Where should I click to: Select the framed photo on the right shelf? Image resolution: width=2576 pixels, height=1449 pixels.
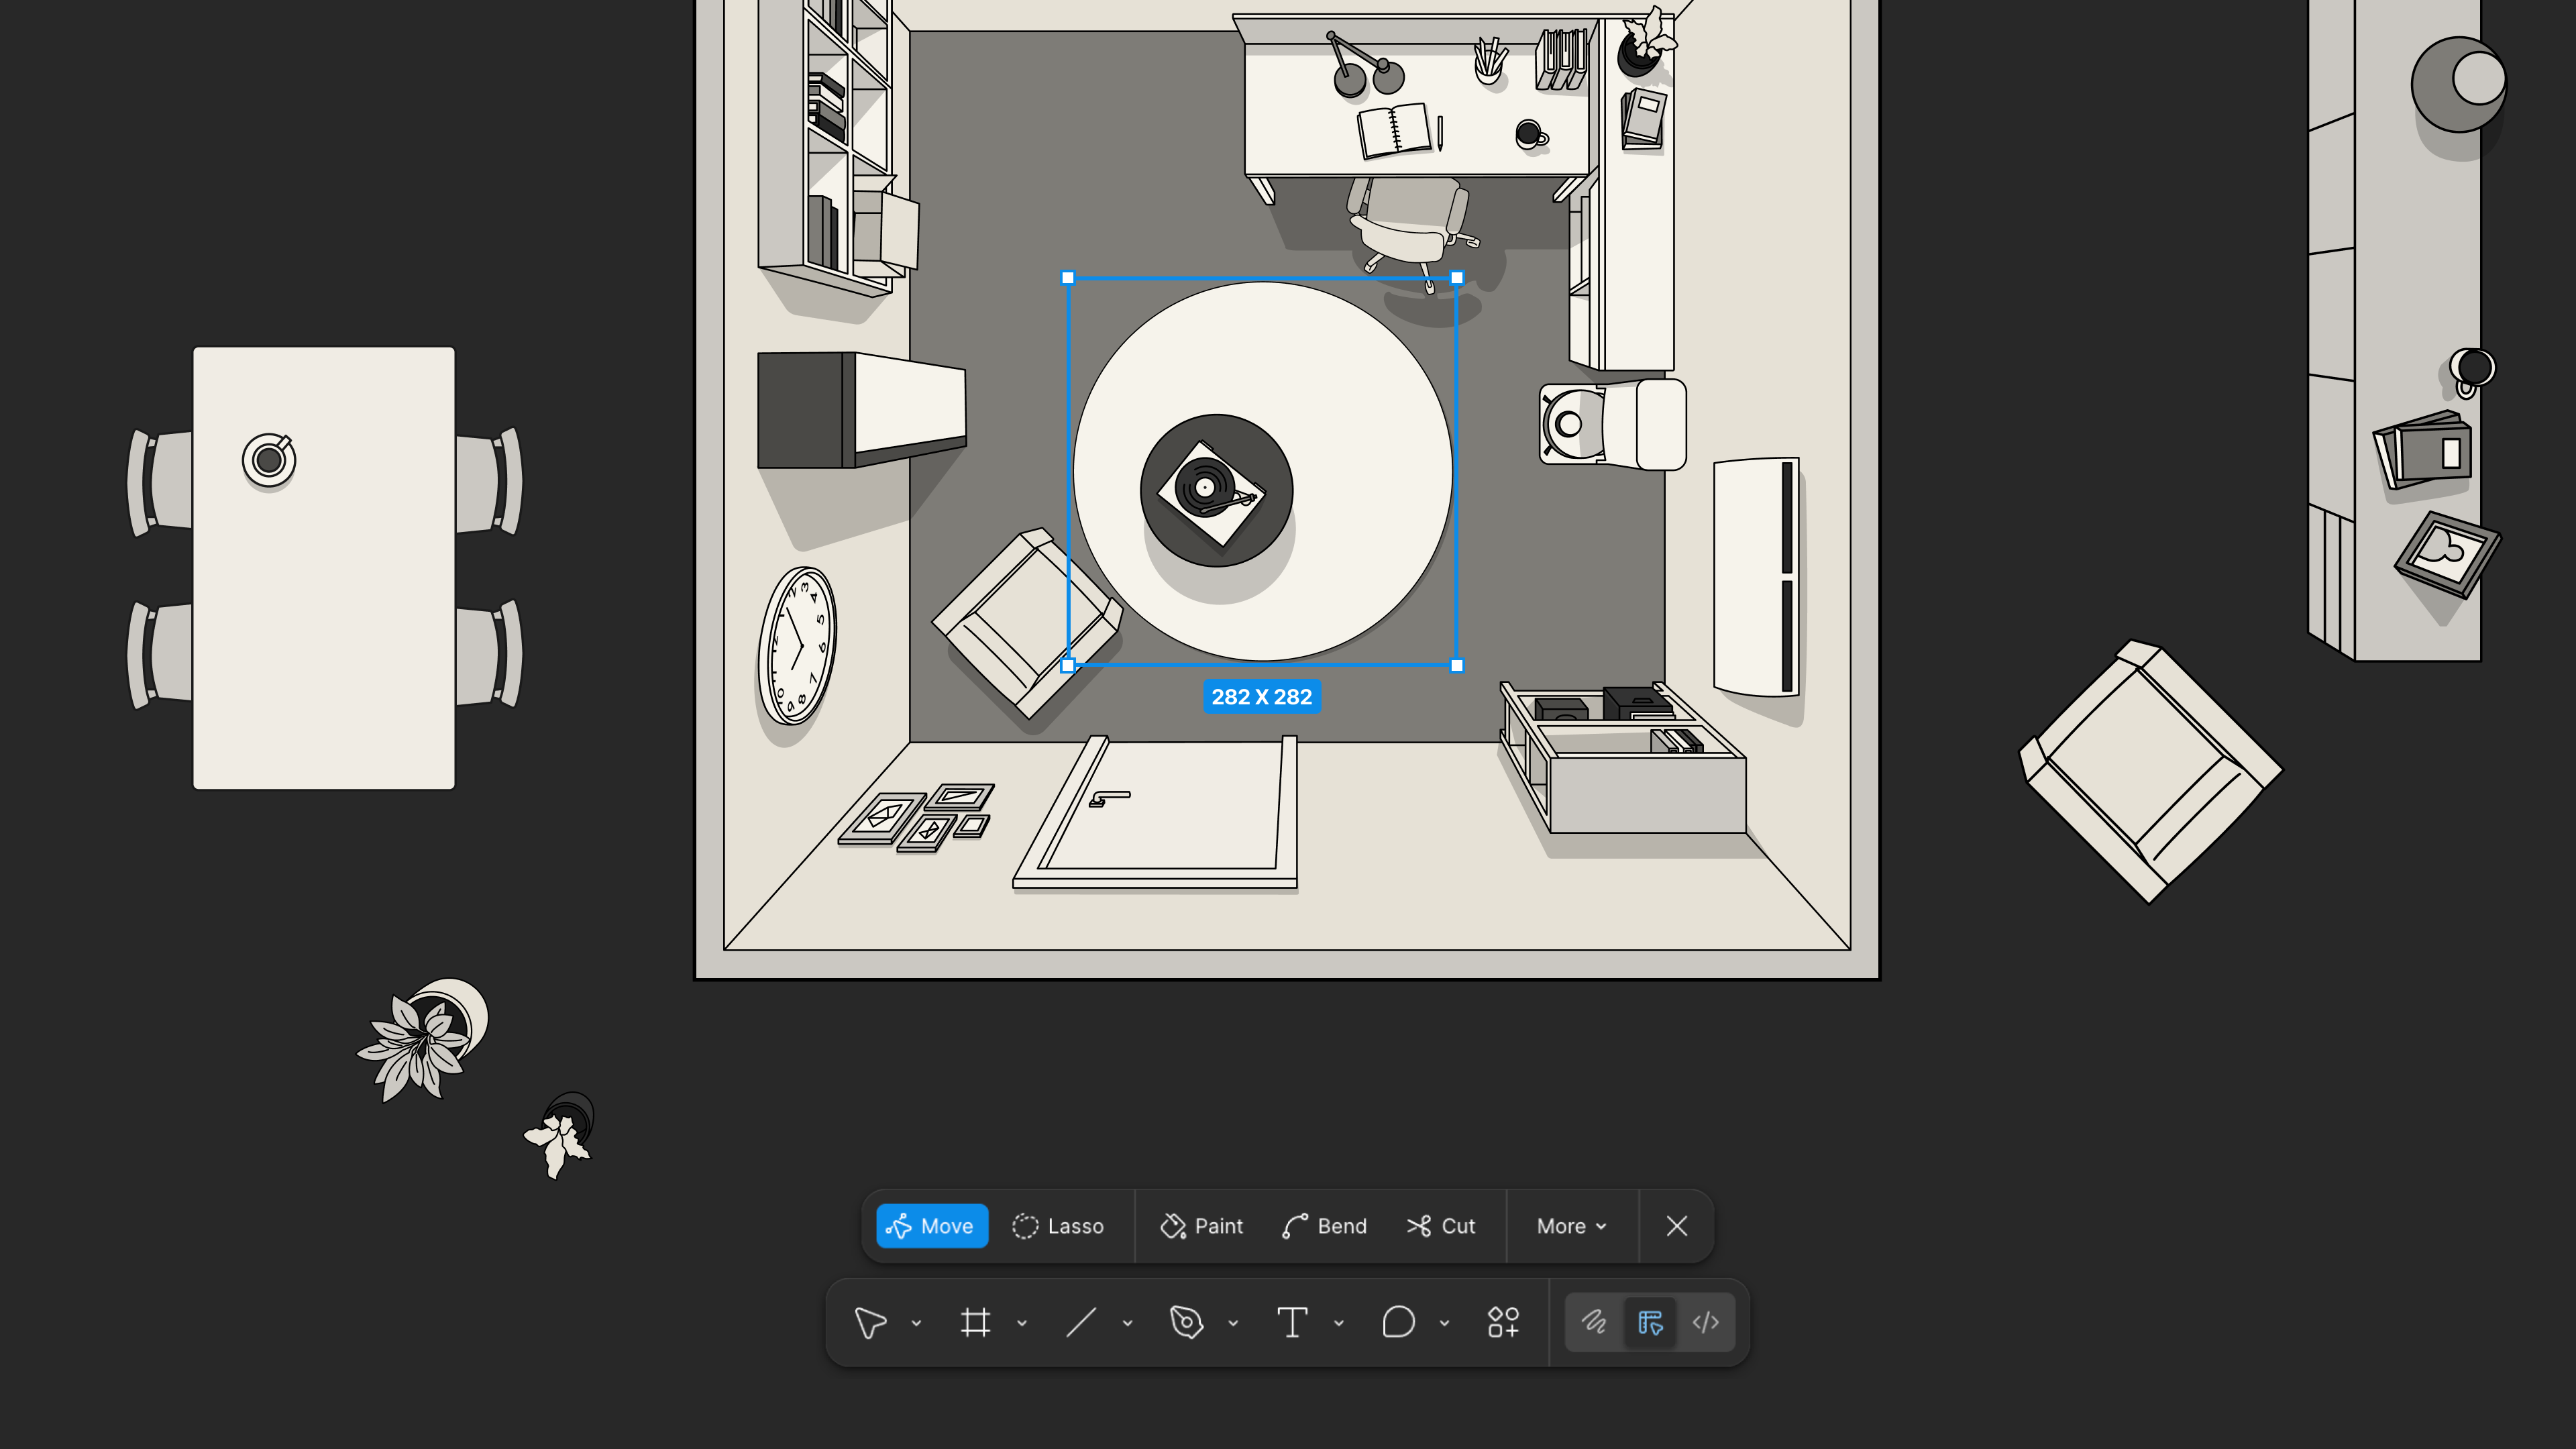2447,554
